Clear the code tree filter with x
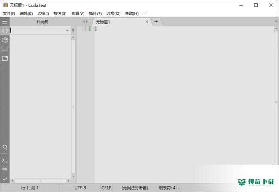The width and height of the screenshot is (279, 192). pyautogui.click(x=73, y=30)
